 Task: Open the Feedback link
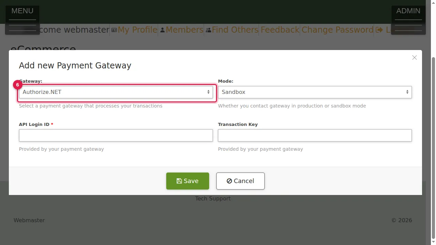pyautogui.click(x=280, y=30)
